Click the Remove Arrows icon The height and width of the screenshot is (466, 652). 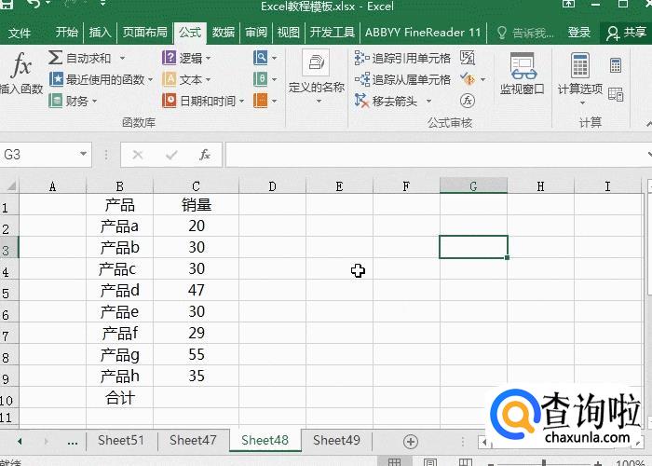tap(361, 101)
